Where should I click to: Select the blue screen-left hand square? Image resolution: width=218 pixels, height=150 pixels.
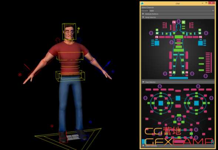click(x=157, y=43)
